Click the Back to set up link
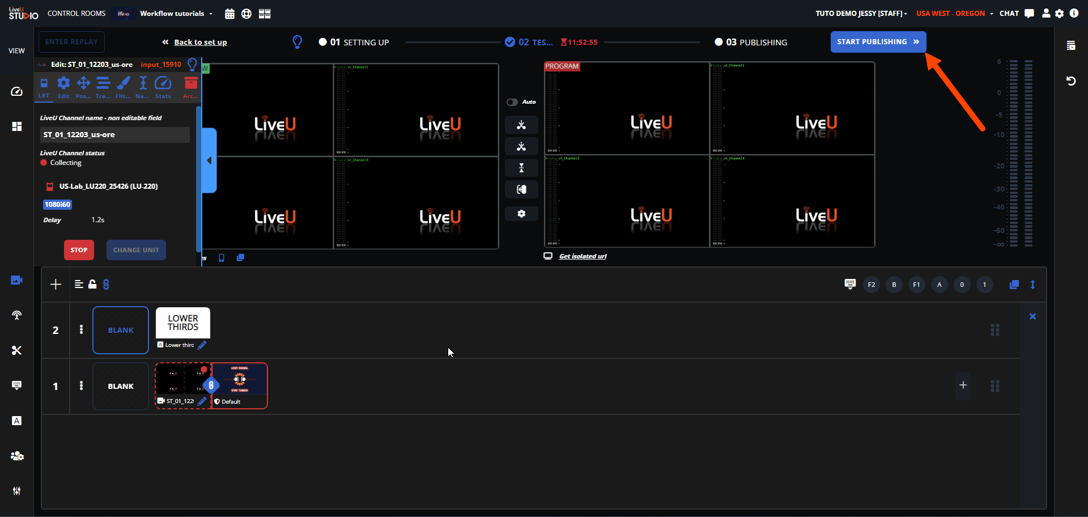The width and height of the screenshot is (1088, 517). coord(201,42)
